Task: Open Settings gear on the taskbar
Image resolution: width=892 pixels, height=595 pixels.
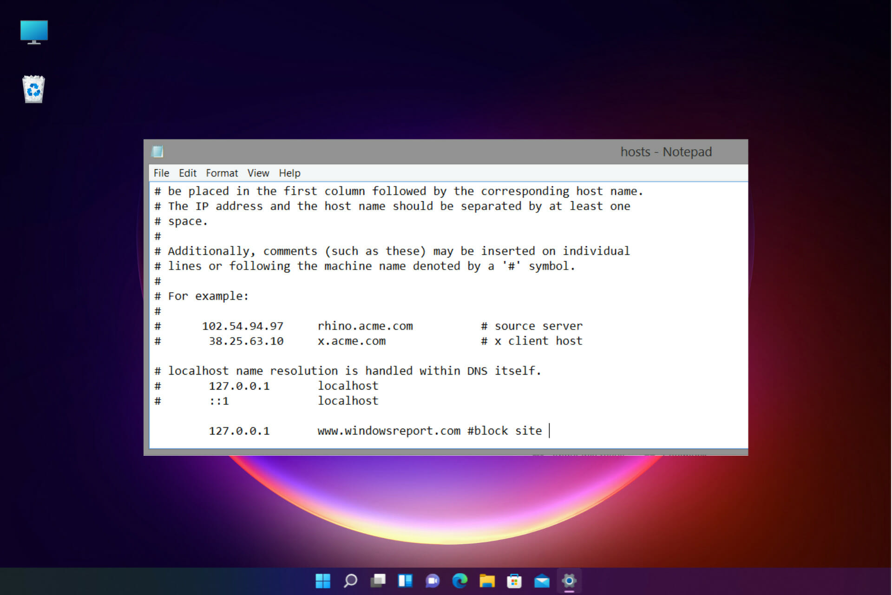Action: click(569, 581)
